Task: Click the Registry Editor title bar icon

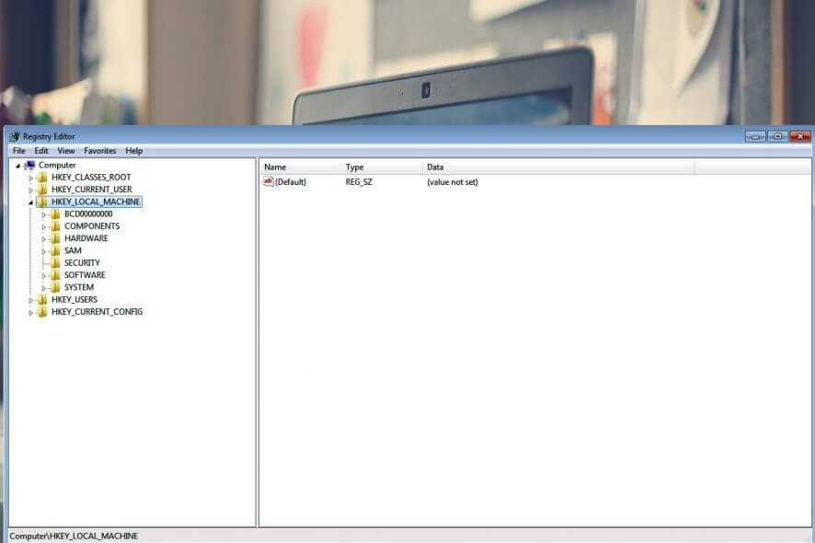Action: (x=14, y=135)
